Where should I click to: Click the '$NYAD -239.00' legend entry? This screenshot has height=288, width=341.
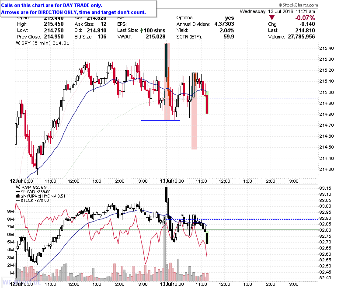[36, 192]
